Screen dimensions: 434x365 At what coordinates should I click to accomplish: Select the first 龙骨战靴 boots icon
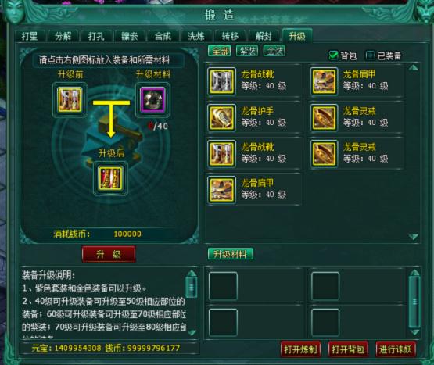coord(221,81)
